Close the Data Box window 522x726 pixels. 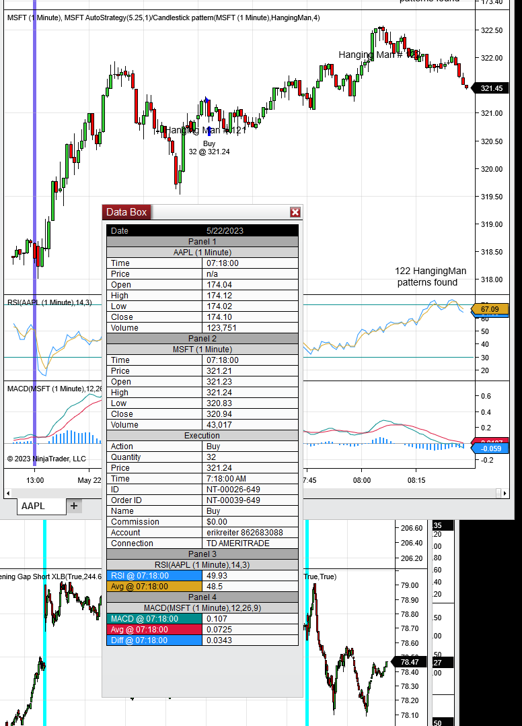(295, 212)
